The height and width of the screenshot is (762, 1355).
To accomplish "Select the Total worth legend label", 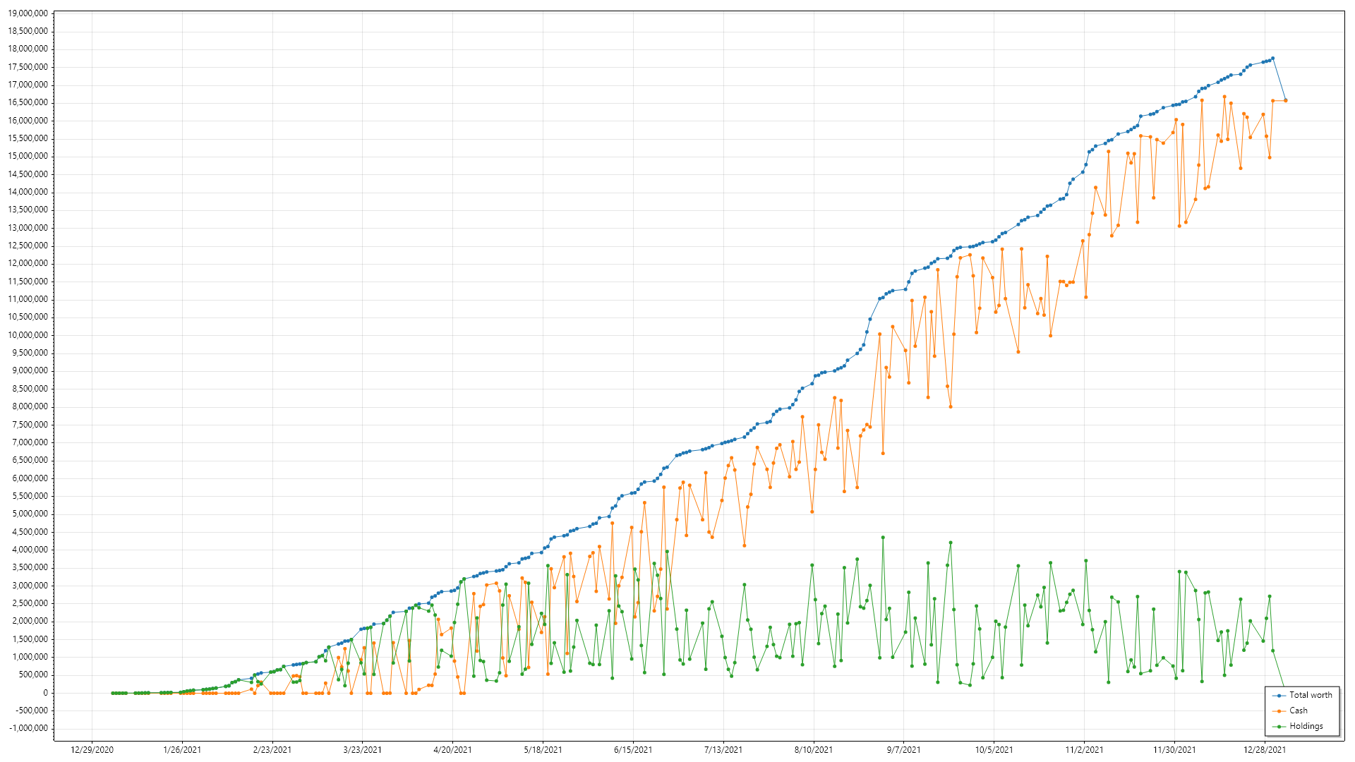I will [1311, 695].
